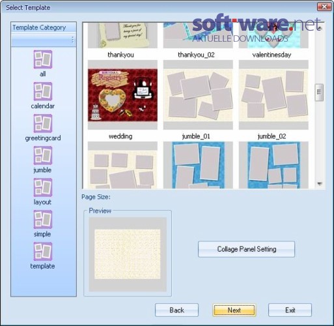Image resolution: width=334 pixels, height=326 pixels.
Task: Select the thankyou_02 template thumbnail
Action: click(x=198, y=35)
